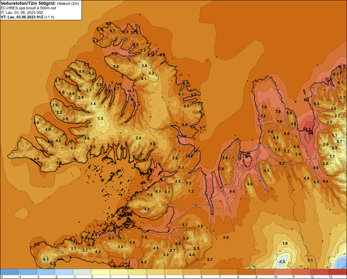Pick the legend swatch between -5 and -4
This screenshot has height=279, width=347.
tap(9, 272)
